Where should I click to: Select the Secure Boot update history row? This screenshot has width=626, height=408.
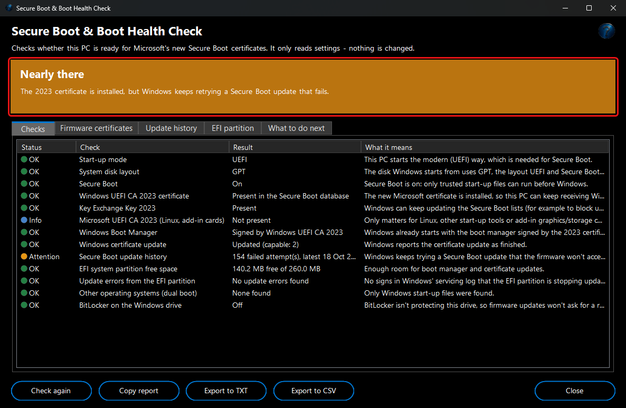tap(313, 257)
